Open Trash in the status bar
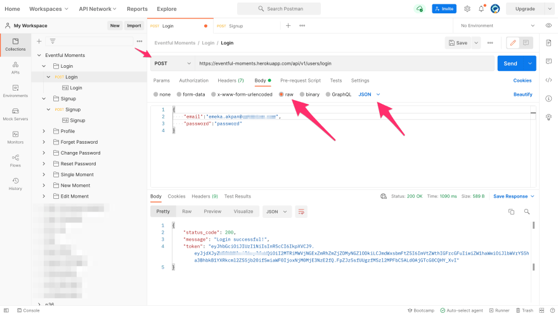The height and width of the screenshot is (323, 558). coord(524,310)
